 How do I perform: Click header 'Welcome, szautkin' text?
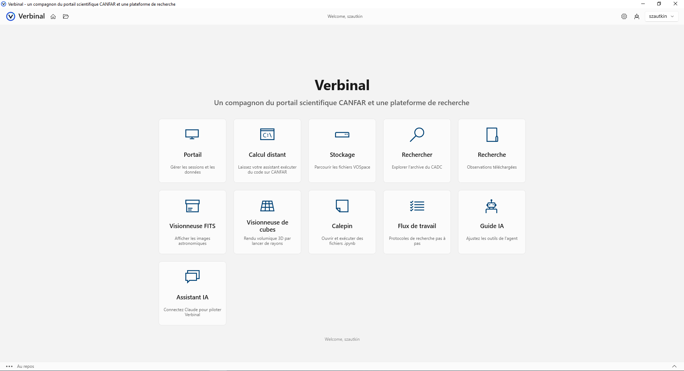pos(345,16)
